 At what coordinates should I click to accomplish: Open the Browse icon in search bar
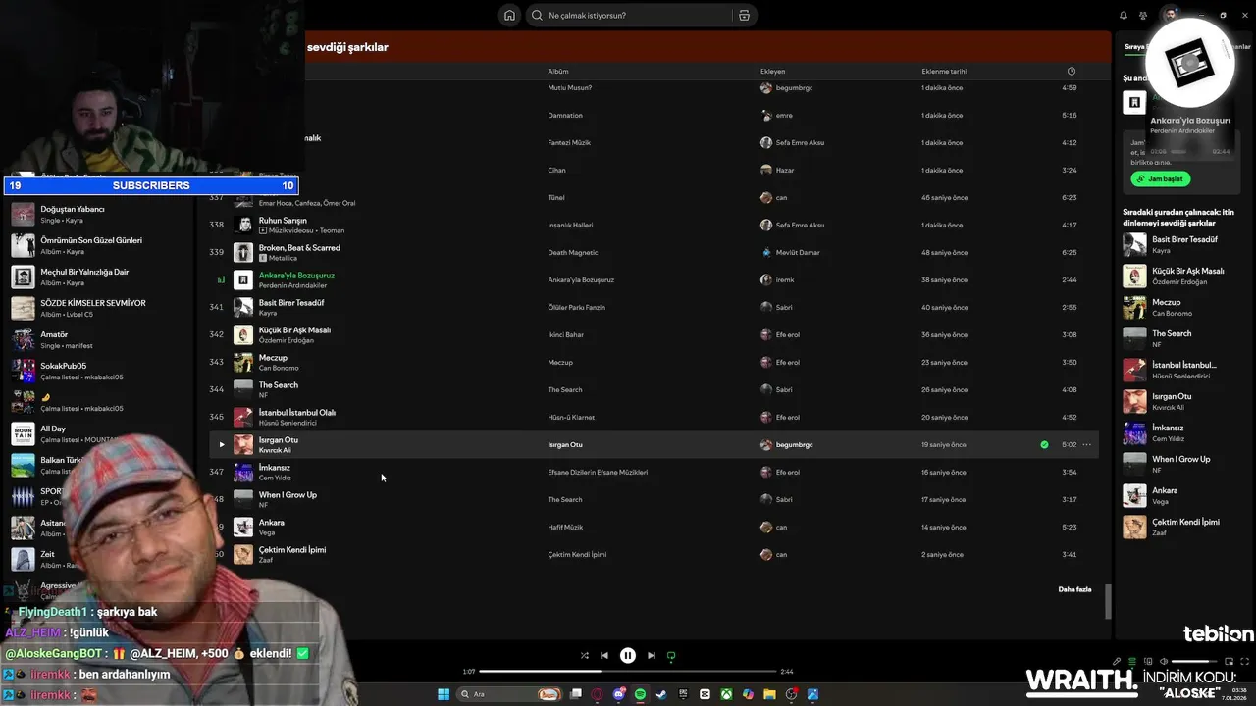tap(744, 15)
